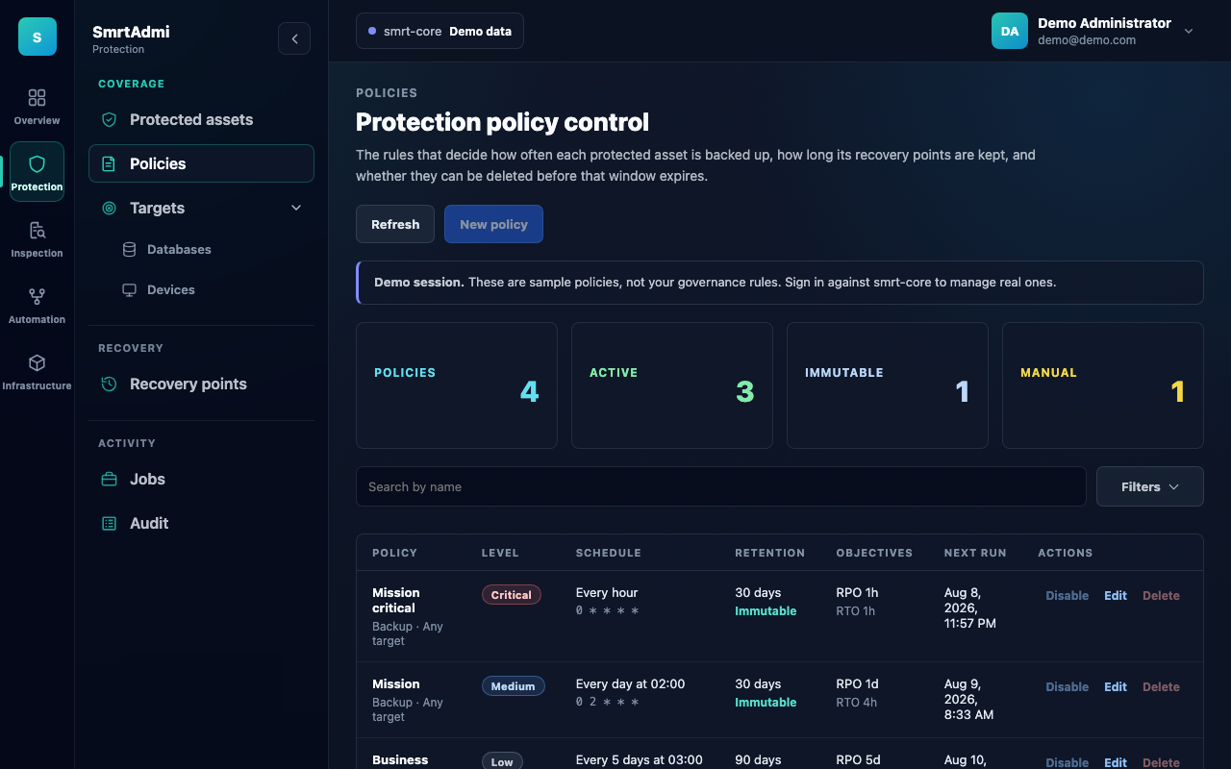
Task: Edit the Mission critical policy
Action: click(x=1116, y=596)
